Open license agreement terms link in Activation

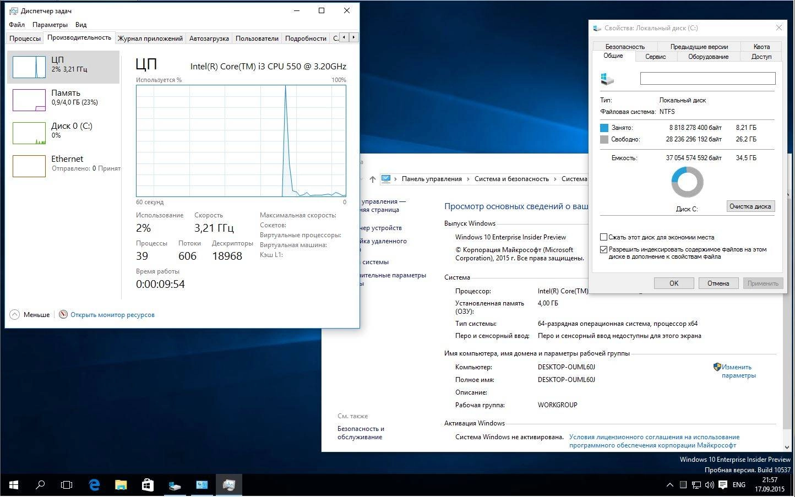pos(654,441)
